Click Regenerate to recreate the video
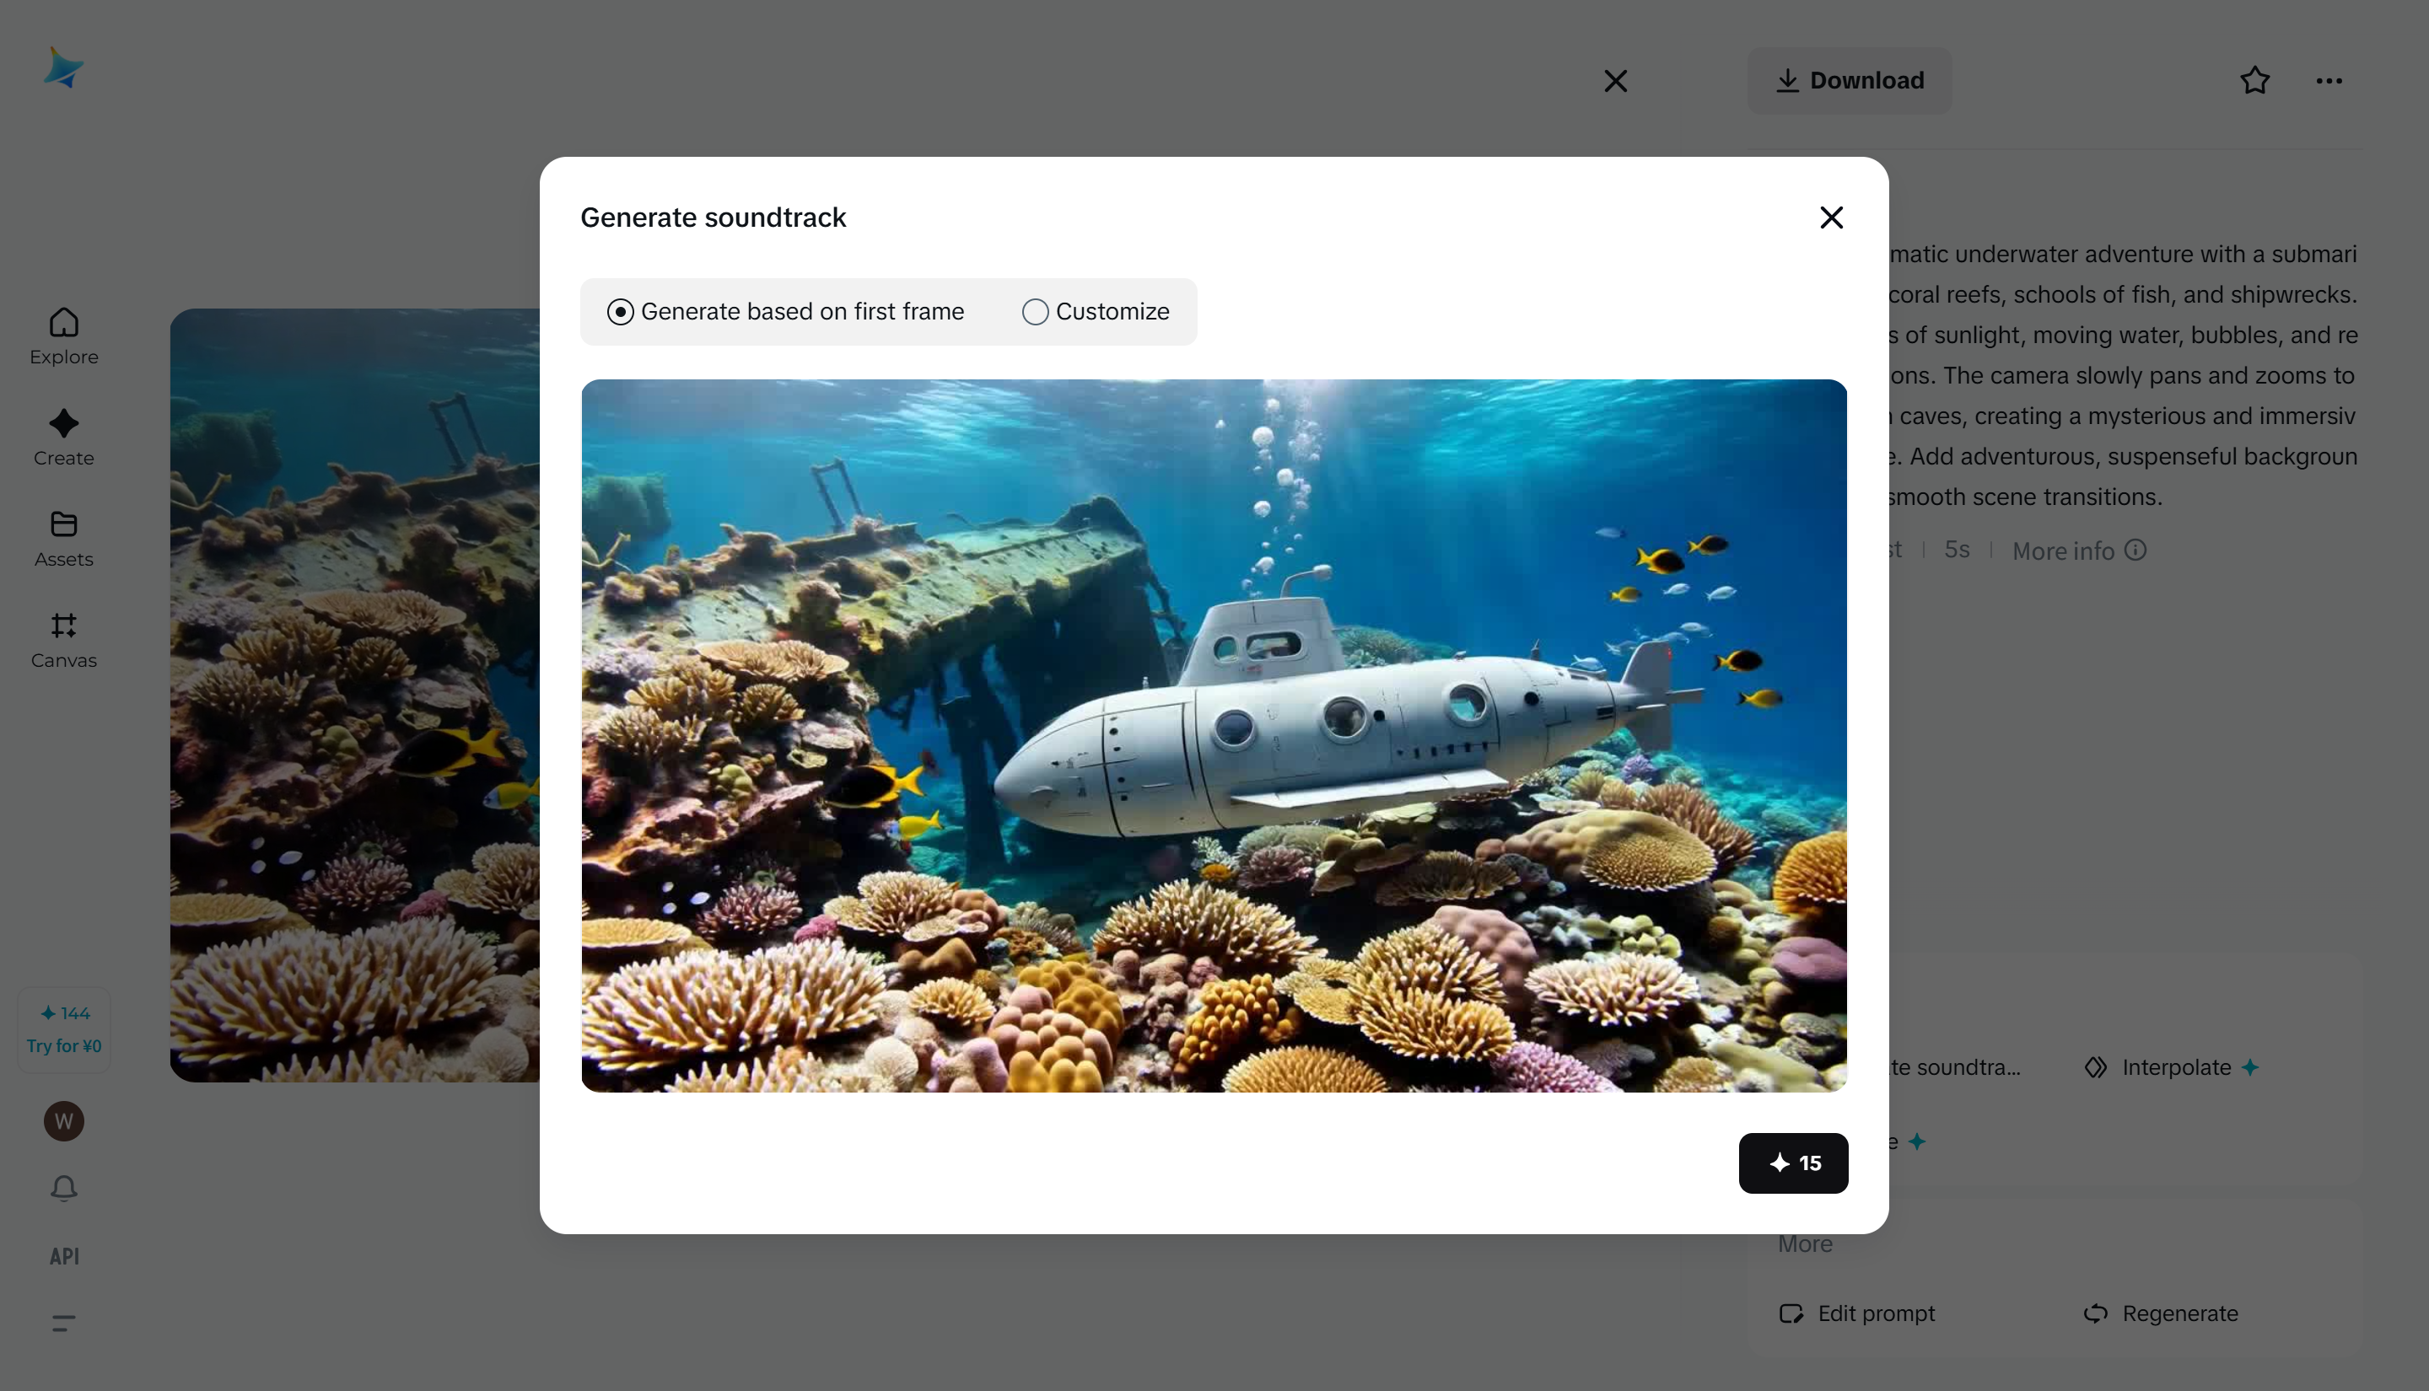This screenshot has width=2429, height=1391. [x=2162, y=1313]
